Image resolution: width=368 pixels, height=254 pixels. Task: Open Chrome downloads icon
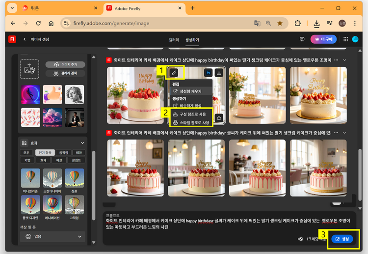(x=316, y=23)
